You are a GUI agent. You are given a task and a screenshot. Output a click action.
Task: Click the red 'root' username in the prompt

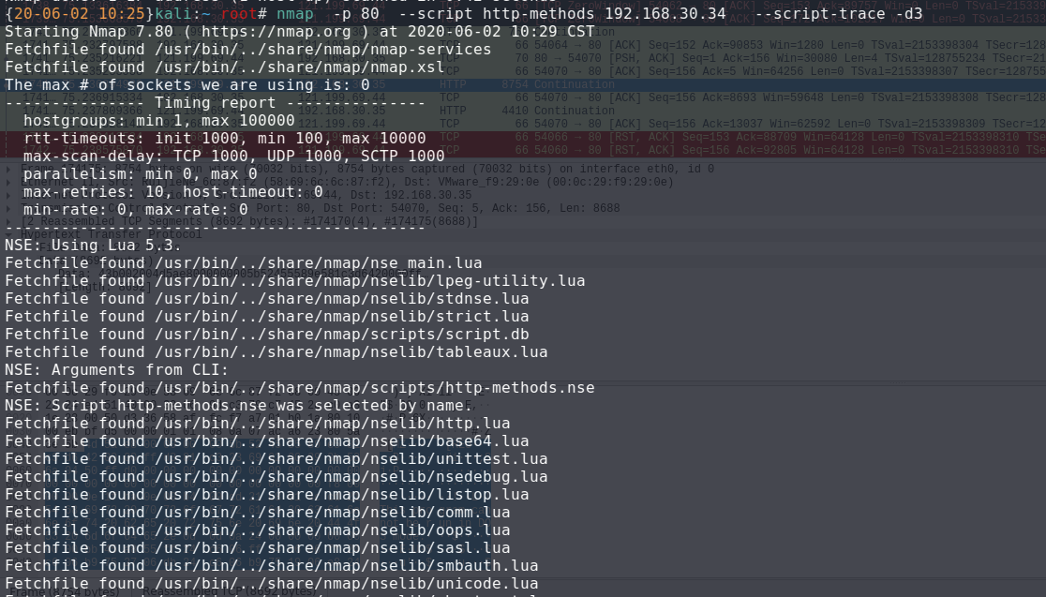(239, 13)
